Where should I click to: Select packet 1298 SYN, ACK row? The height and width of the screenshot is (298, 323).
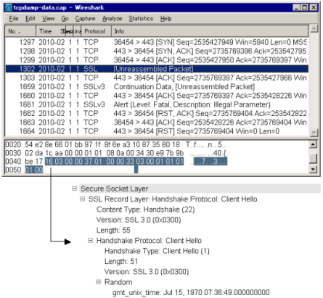pos(157,51)
